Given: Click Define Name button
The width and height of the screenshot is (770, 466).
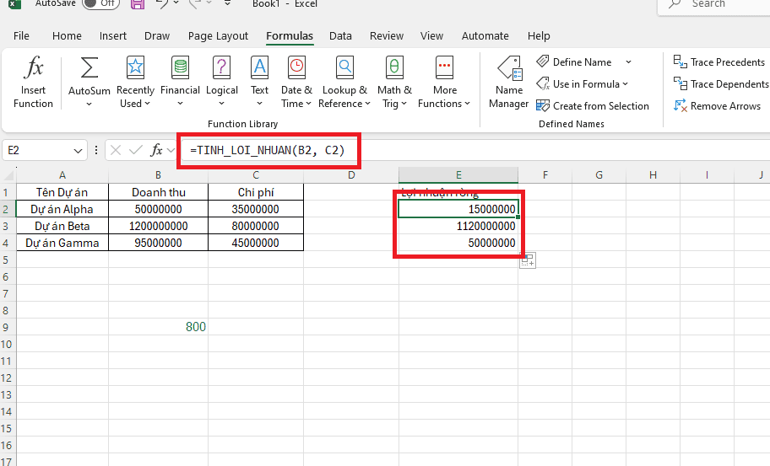Looking at the screenshot, I should [x=574, y=62].
